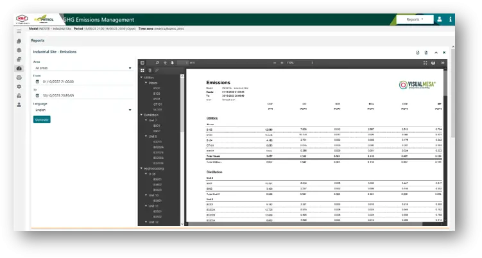The image size is (482, 258).
Task: Click the zoom out minus icon
Action: click(x=273, y=63)
